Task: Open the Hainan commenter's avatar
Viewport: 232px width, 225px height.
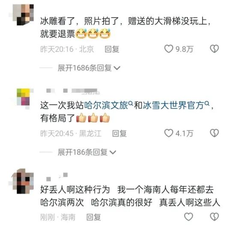Action: point(23,181)
